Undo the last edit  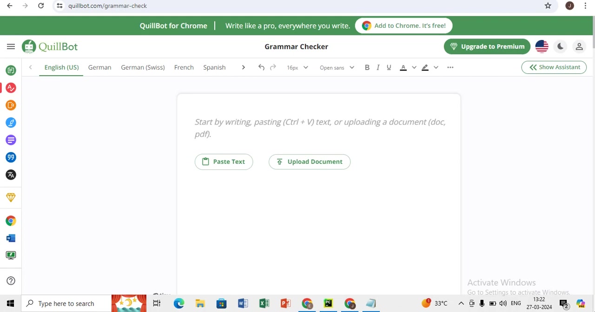click(x=261, y=67)
